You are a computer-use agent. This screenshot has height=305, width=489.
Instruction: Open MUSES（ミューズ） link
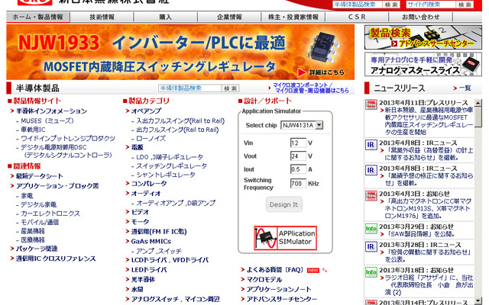tap(47, 120)
